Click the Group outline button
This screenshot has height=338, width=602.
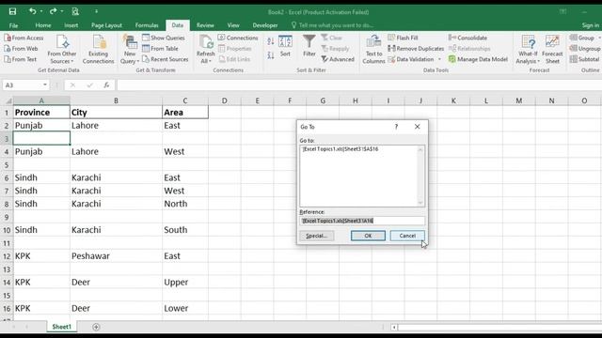(x=582, y=38)
